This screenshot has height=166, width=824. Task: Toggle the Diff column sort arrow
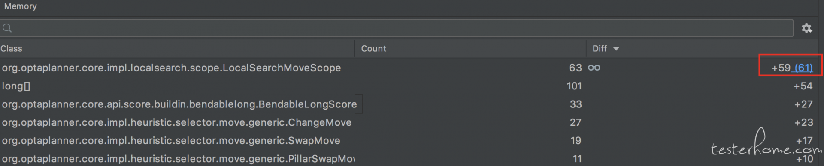pos(616,49)
